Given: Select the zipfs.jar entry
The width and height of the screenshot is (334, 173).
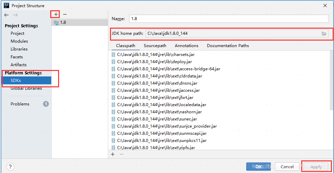Looking at the screenshot, I should pyautogui.click(x=156, y=147).
